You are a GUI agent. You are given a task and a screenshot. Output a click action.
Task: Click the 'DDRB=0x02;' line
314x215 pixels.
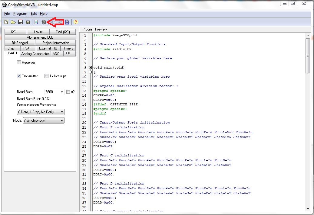[x=104, y=146]
